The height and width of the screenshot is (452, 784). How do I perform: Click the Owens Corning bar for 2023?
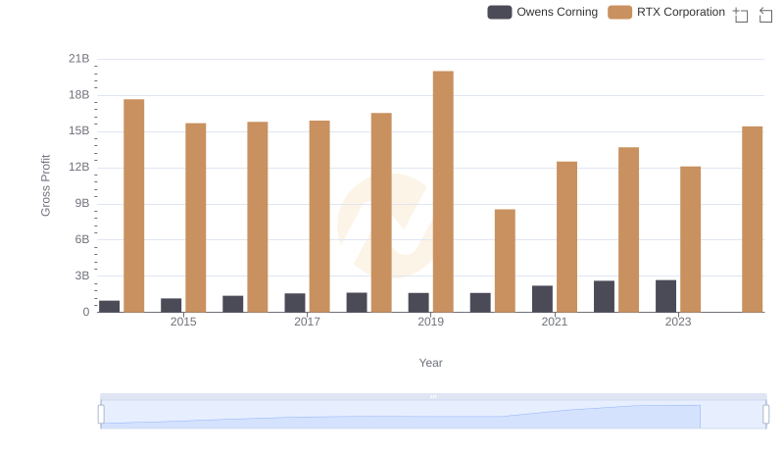(665, 296)
